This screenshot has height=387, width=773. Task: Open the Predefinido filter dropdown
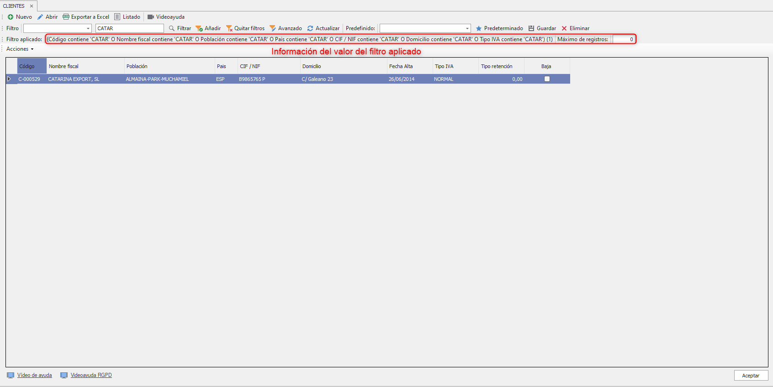tap(467, 28)
